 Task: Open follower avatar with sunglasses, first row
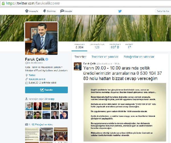(x=29, y=106)
